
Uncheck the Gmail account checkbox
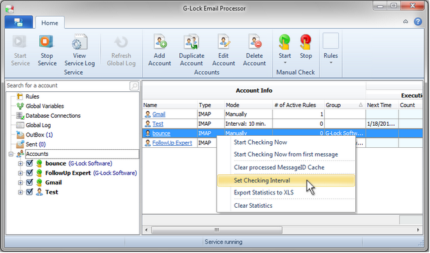(x=29, y=182)
